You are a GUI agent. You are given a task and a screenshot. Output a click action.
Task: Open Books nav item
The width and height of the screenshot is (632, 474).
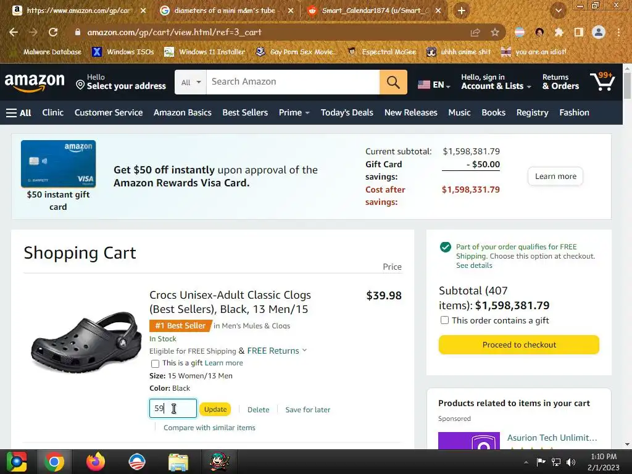click(x=493, y=112)
